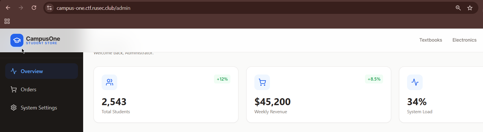
Task: Click the $45,200 weekly revenue figure
Action: pyautogui.click(x=272, y=102)
